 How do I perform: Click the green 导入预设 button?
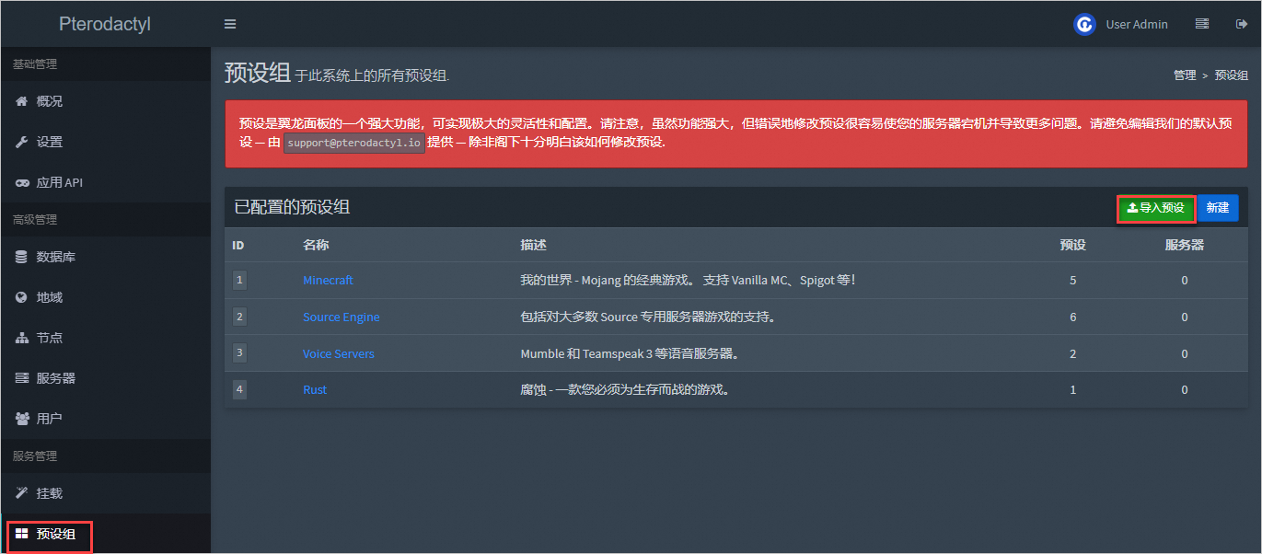pos(1155,208)
